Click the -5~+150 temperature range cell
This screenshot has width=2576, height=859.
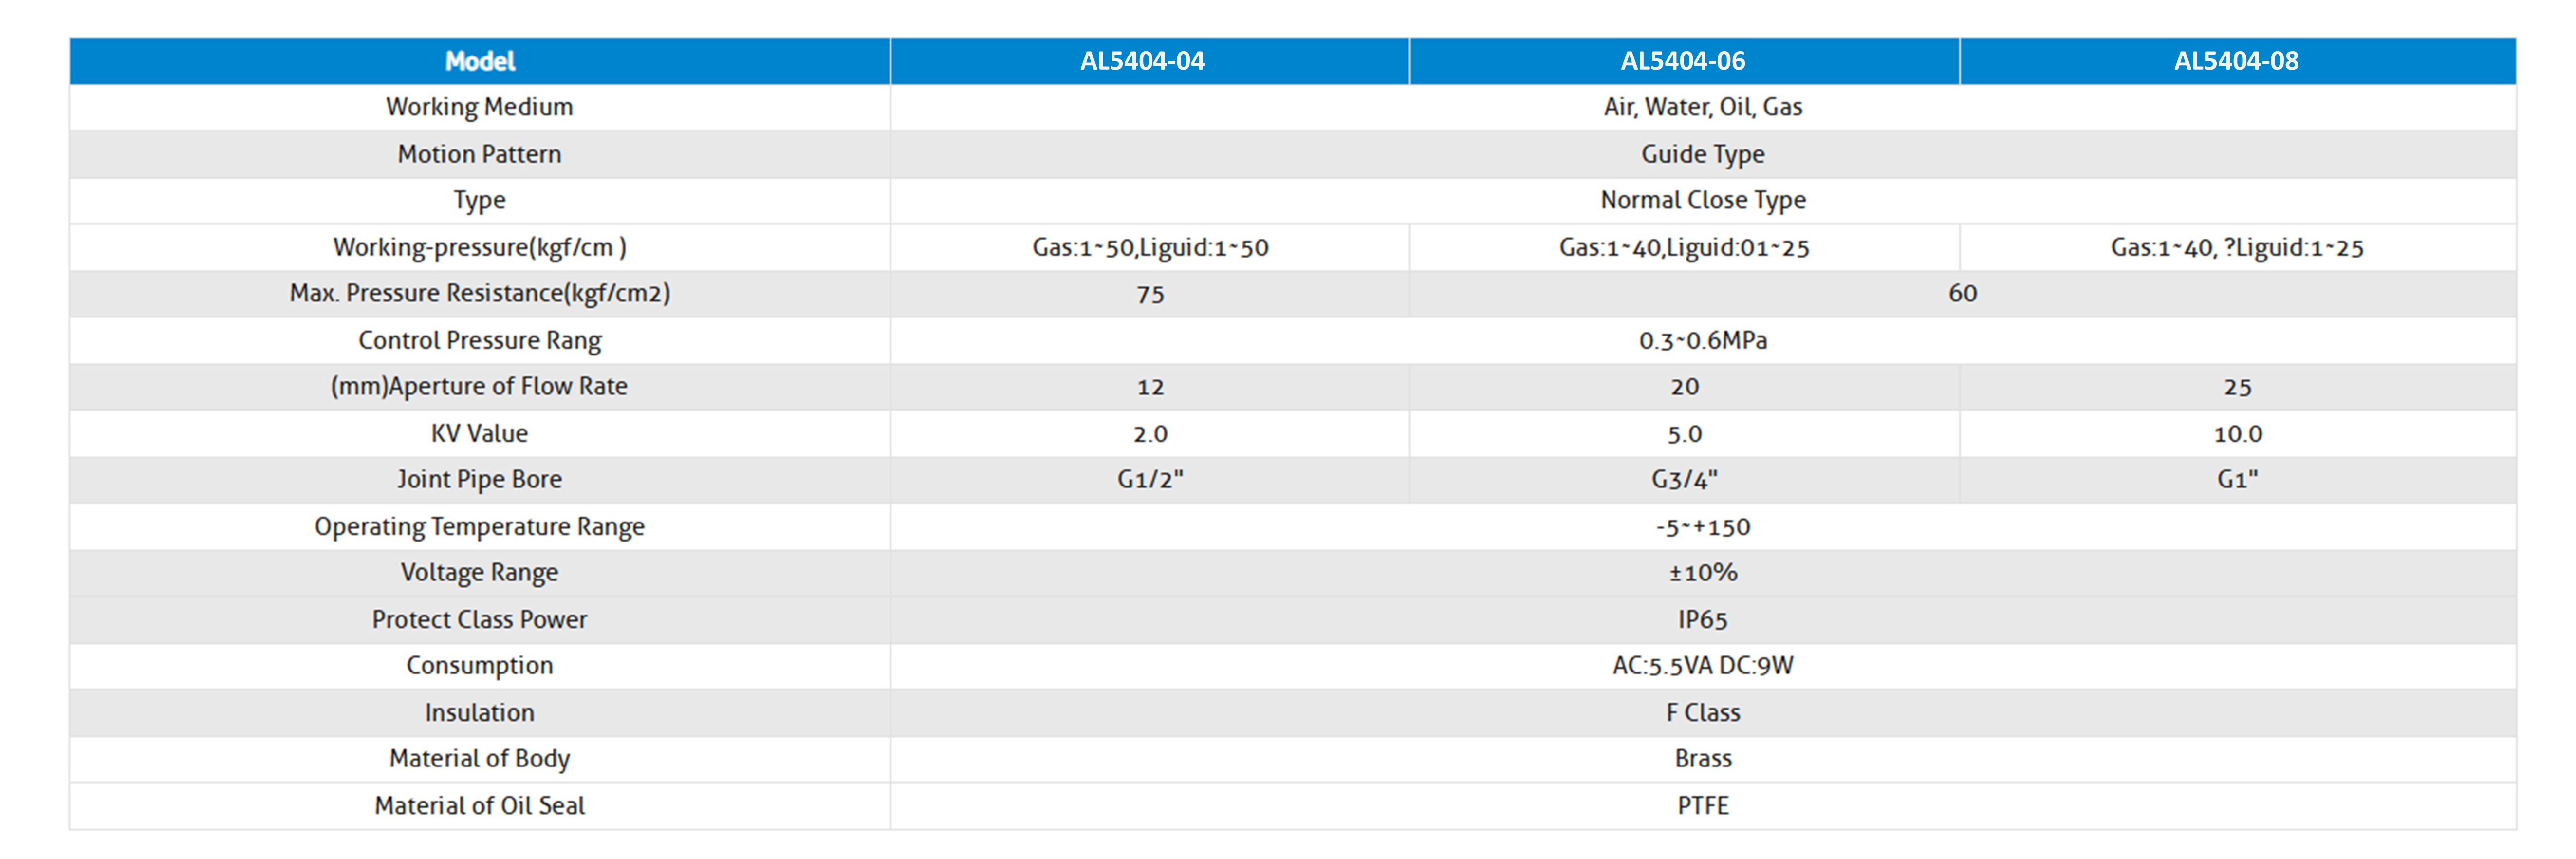point(1703,527)
